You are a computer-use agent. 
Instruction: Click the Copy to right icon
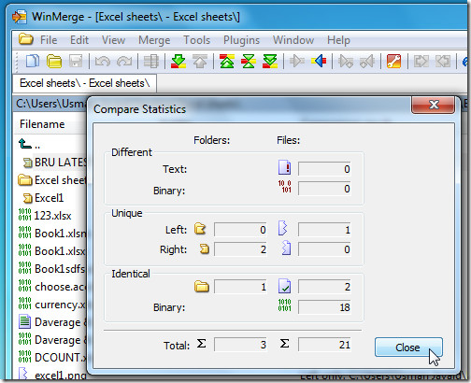click(297, 61)
